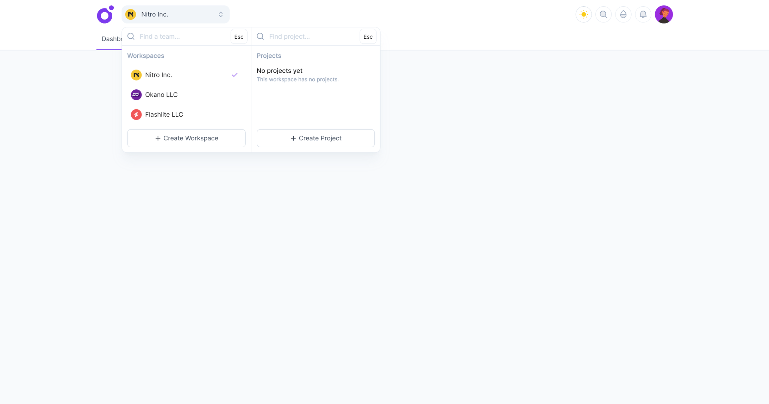The width and height of the screenshot is (769, 404).
Task: Click Create Project button
Action: [315, 138]
